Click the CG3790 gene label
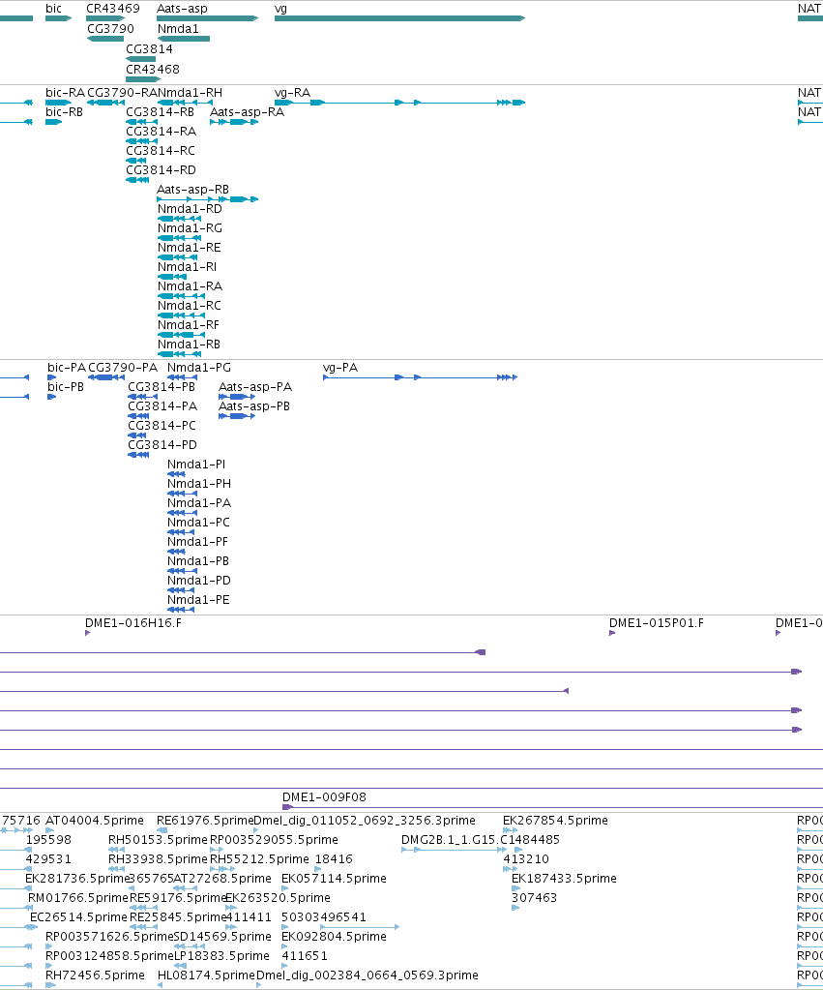The height and width of the screenshot is (990, 823). click(x=110, y=28)
